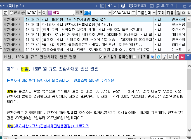Click the print/lock icon beside 다음
The width and height of the screenshot is (191, 139).
click(178, 13)
